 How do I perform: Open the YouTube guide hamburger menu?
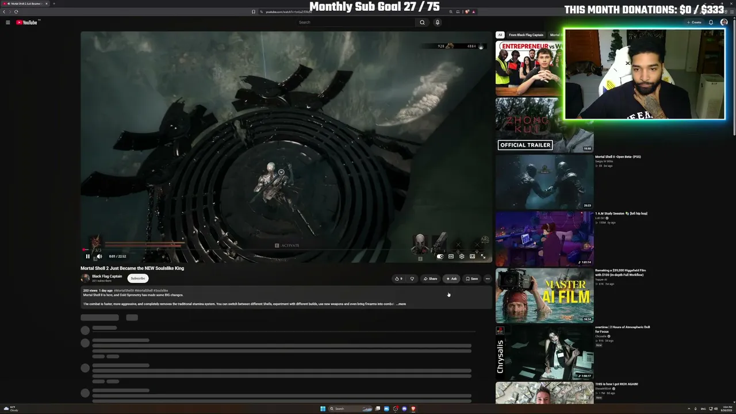pos(8,22)
